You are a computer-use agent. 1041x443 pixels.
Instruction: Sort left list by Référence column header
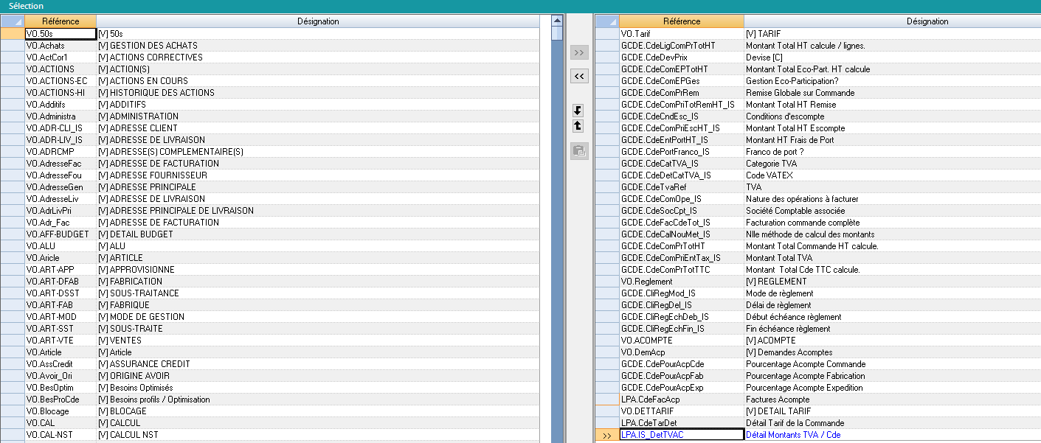tap(60, 21)
